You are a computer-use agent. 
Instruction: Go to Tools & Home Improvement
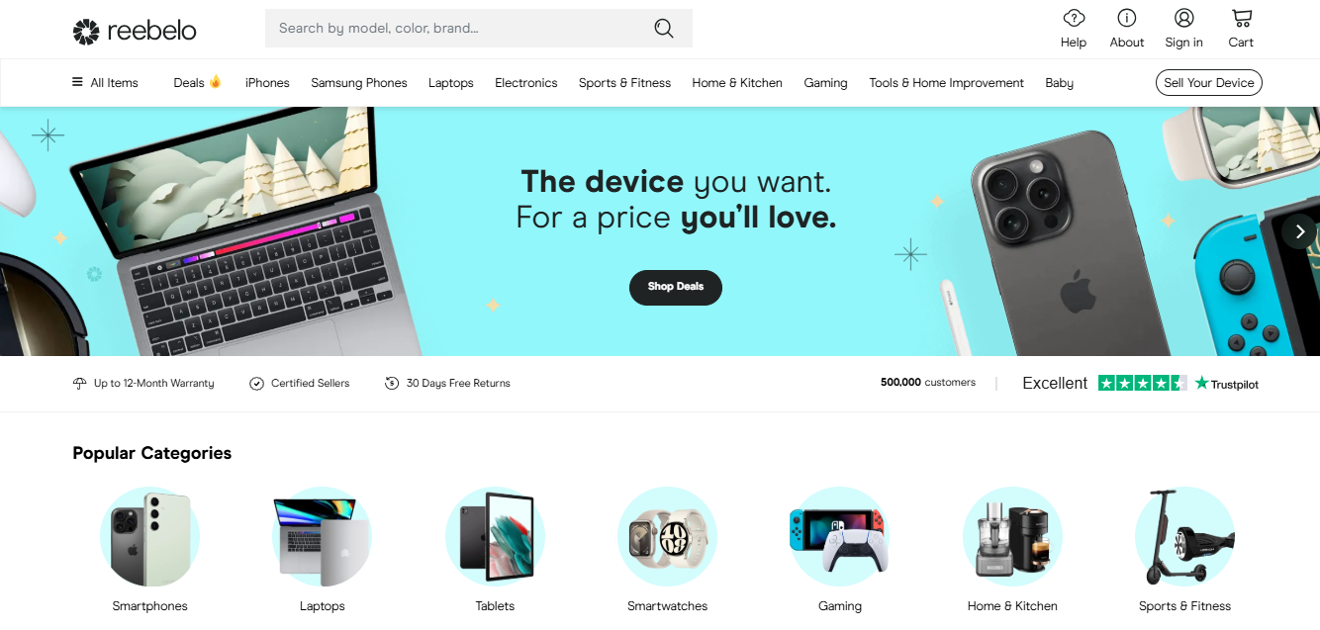click(x=946, y=83)
